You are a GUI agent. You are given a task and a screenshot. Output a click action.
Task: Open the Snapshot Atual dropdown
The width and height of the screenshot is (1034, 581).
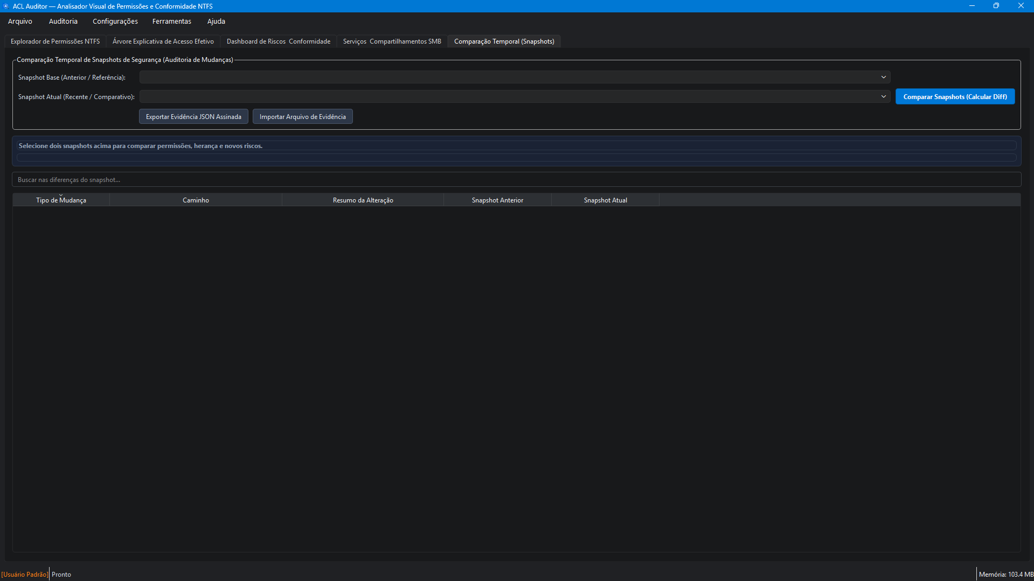tap(515, 97)
